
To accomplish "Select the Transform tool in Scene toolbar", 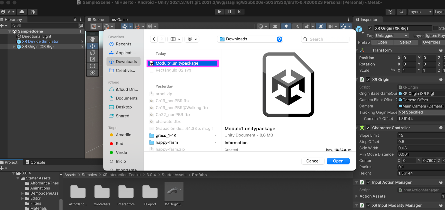I will tap(93, 72).
